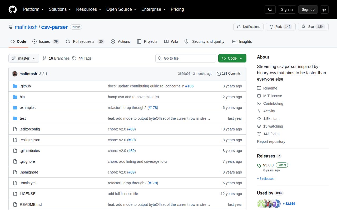Open the master branch selector
This screenshot has width=337, height=210.
coord(24,58)
